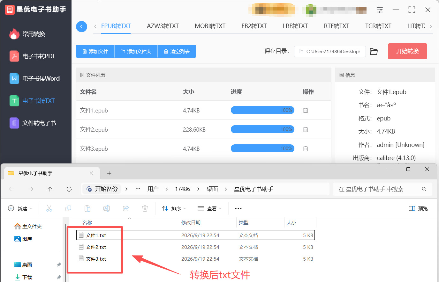The image size is (439, 282).
Task: Click the 电子书转PDF sidebar icon
Action: [x=14, y=56]
